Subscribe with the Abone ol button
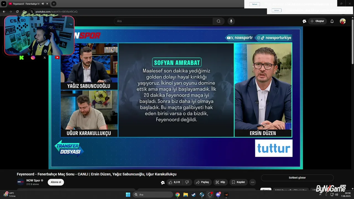Viewport: 354px width, 199px height. pyautogui.click(x=56, y=182)
